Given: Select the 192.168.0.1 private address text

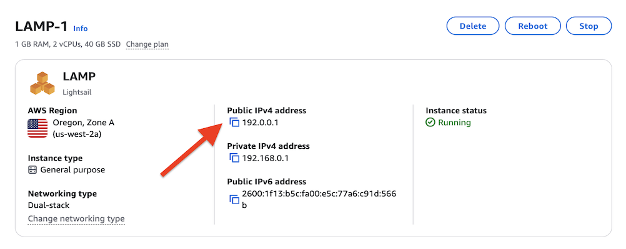Looking at the screenshot, I should click(266, 158).
